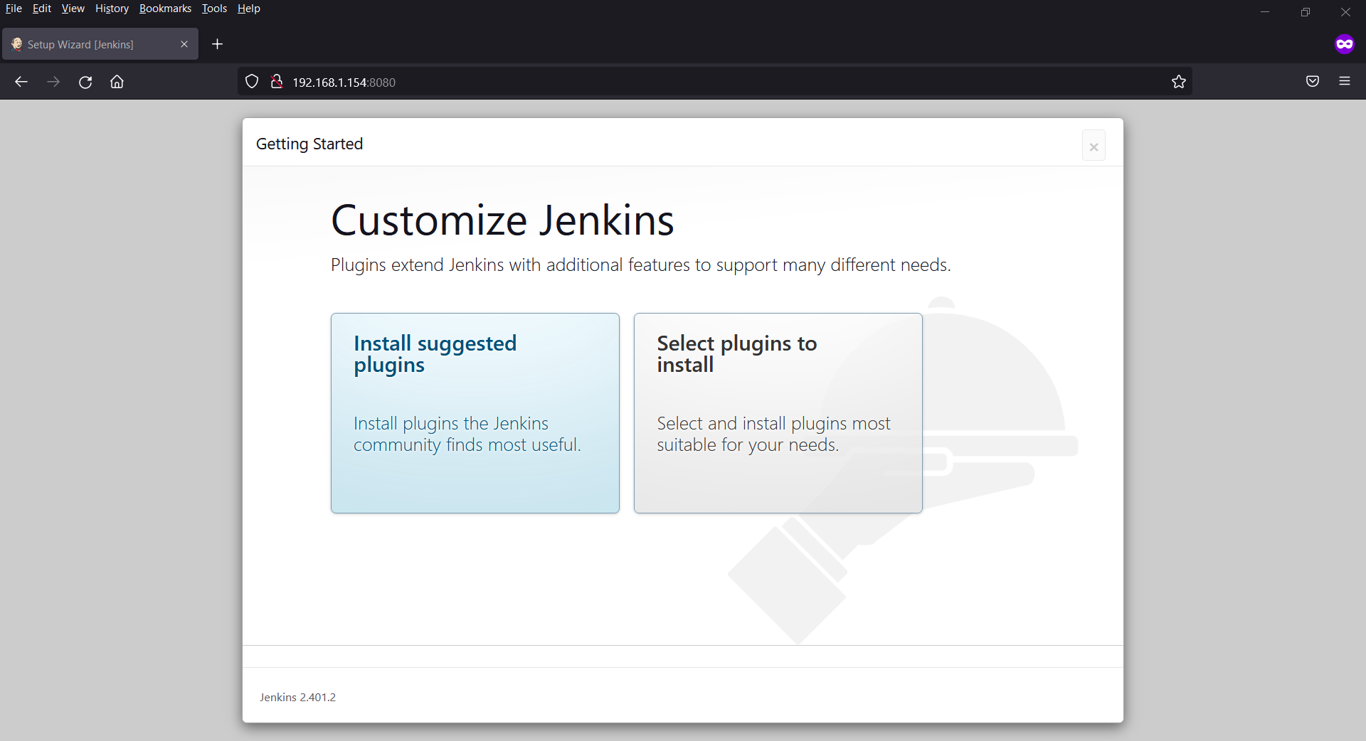Screen dimensions: 1366x741
Task: Reload the current page
Action: pyautogui.click(x=85, y=82)
